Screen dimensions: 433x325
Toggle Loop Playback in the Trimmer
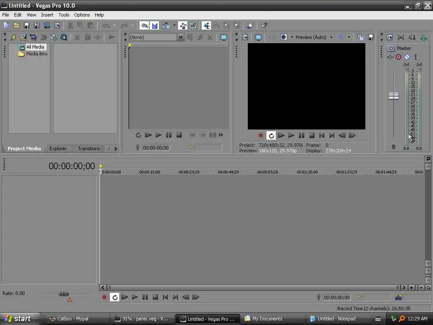pyautogui.click(x=138, y=135)
